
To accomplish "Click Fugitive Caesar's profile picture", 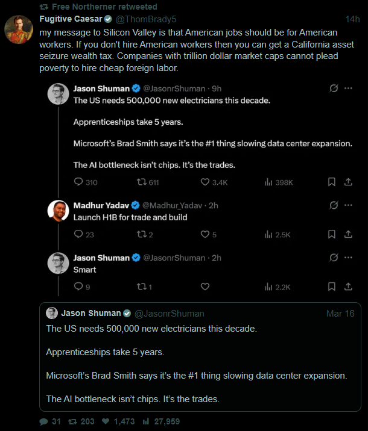I will 19,29.
